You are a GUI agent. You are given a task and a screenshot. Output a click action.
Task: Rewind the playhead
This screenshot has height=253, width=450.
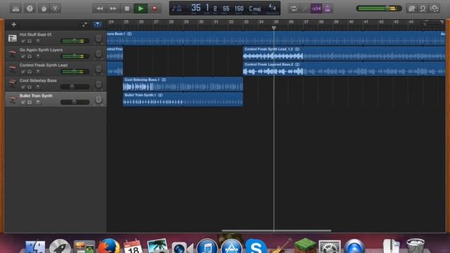pyautogui.click(x=99, y=8)
